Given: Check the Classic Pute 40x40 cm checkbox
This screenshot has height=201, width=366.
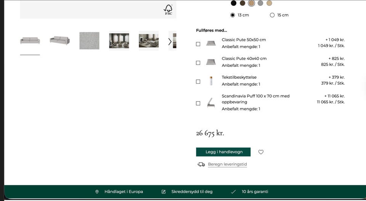Looking at the screenshot, I should pyautogui.click(x=198, y=63).
